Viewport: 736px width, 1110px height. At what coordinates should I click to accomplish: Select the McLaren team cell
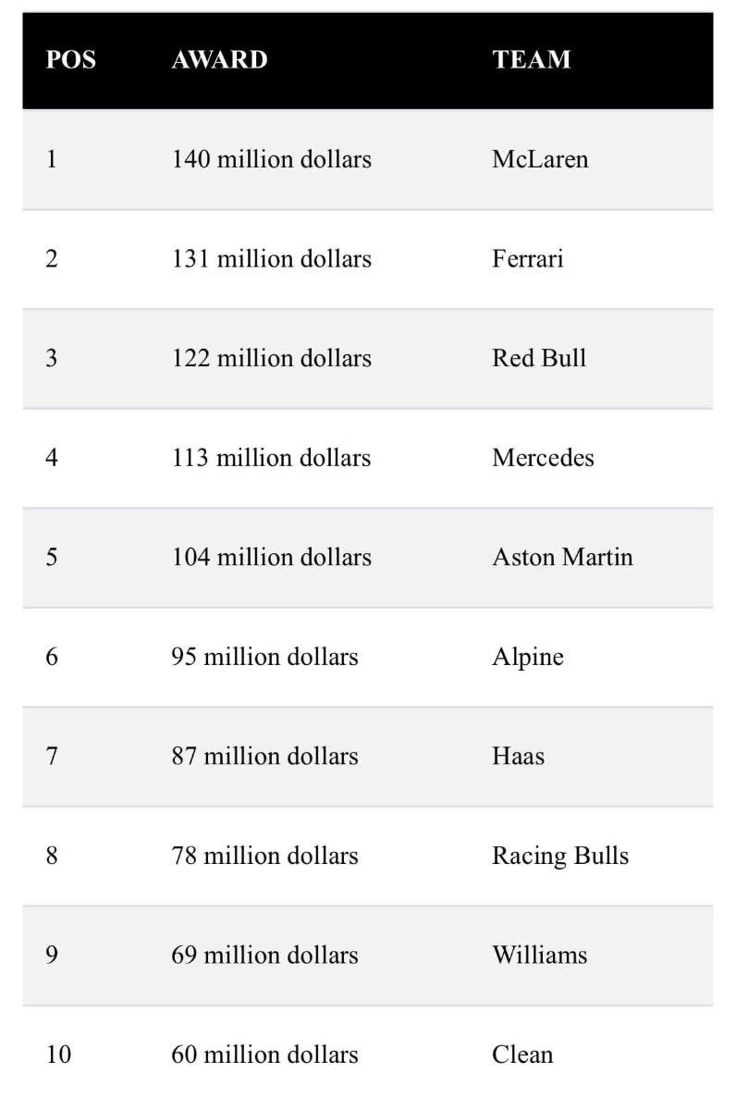[x=540, y=159]
